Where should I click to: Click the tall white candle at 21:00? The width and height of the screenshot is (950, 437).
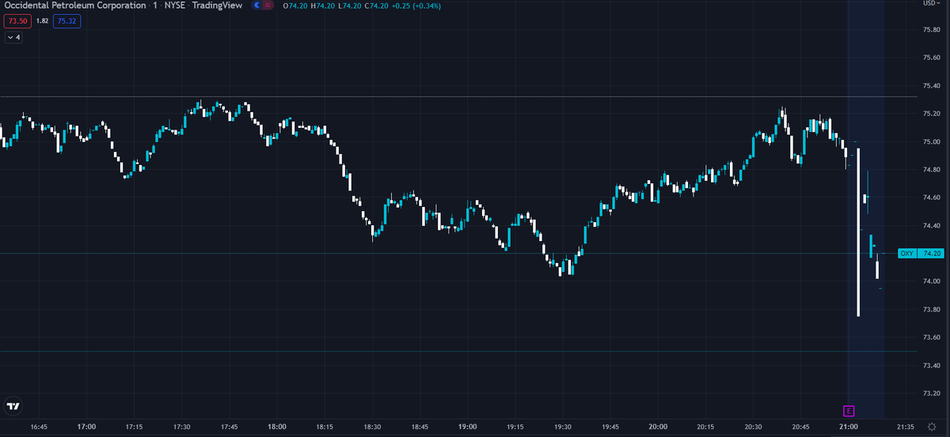[x=859, y=232]
